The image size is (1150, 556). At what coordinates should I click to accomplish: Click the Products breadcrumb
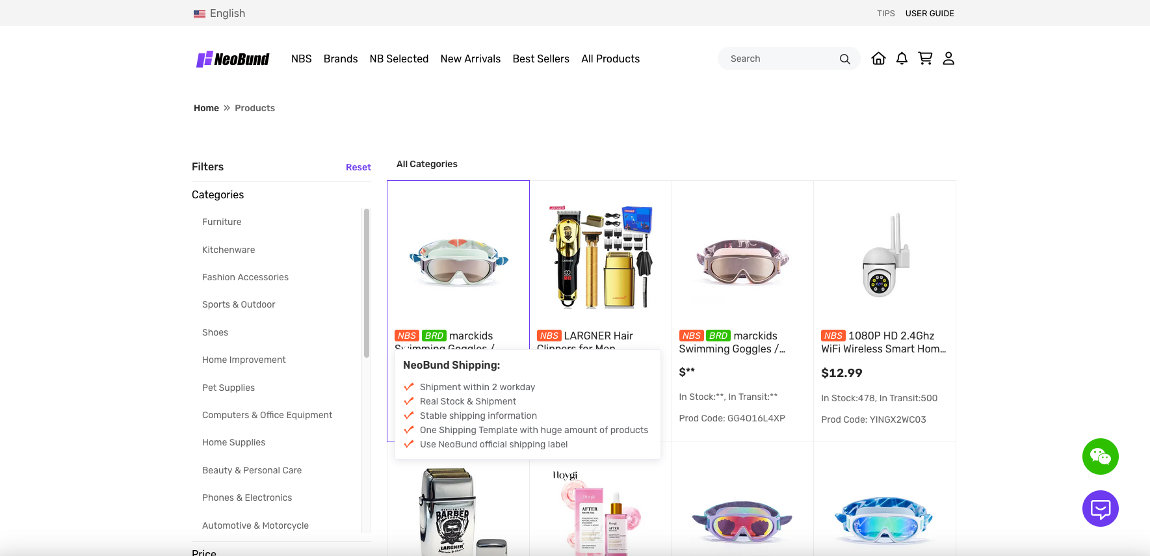(255, 108)
